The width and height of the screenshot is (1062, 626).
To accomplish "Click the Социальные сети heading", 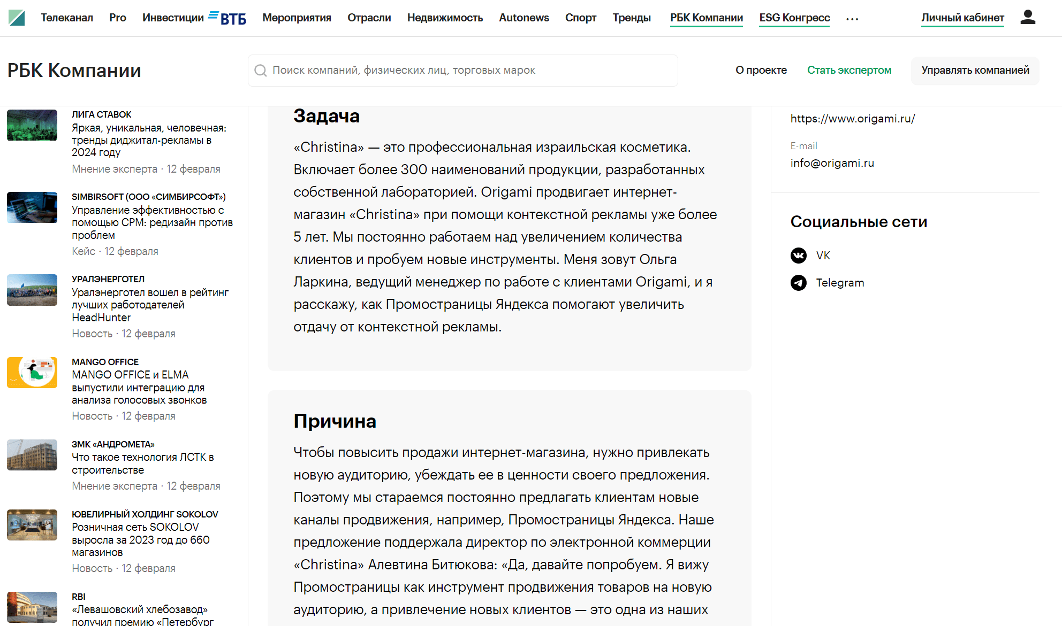I will click(859, 222).
